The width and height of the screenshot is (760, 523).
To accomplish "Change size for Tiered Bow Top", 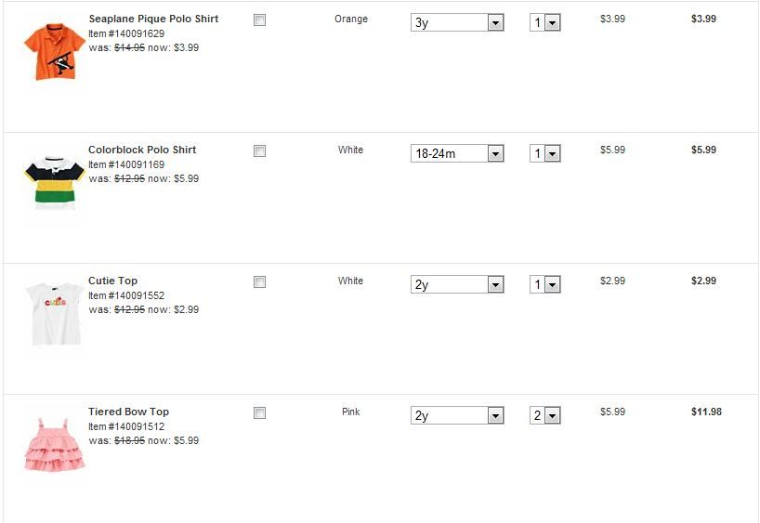I will pyautogui.click(x=457, y=415).
